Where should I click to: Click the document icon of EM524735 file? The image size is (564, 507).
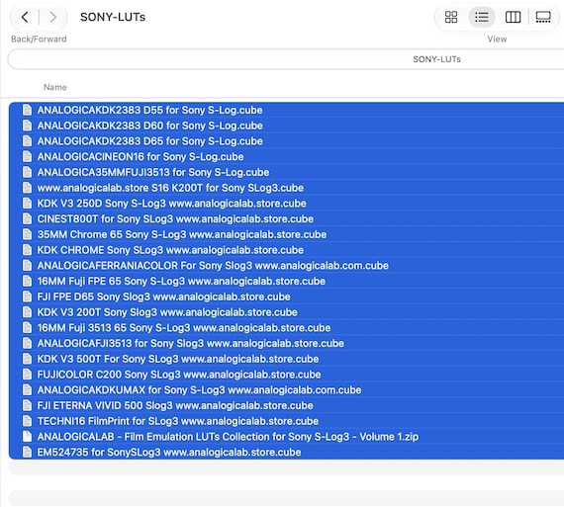click(x=27, y=452)
